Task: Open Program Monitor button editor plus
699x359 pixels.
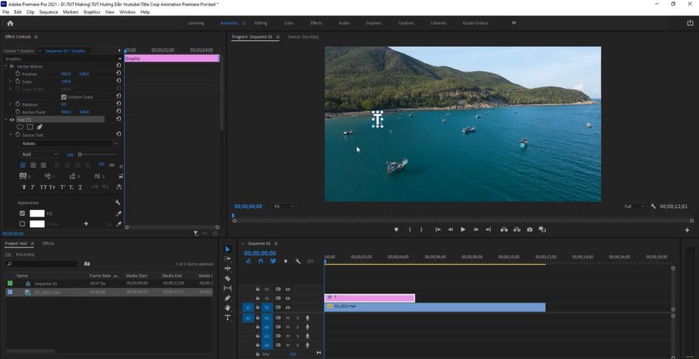Action: click(x=687, y=230)
